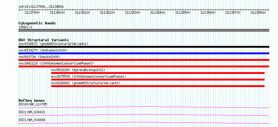Collapse the RefSeq Genes track title
This screenshot has height=127, width=278.
pyautogui.click(x=32, y=100)
